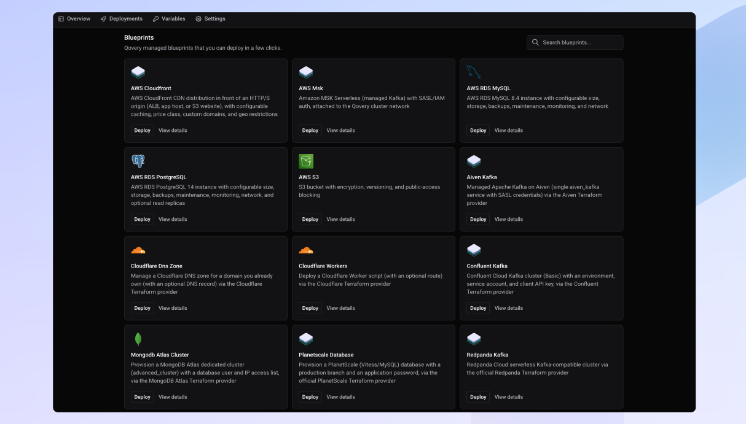The image size is (746, 424).
Task: Click the Overview tab icon
Action: (x=61, y=19)
